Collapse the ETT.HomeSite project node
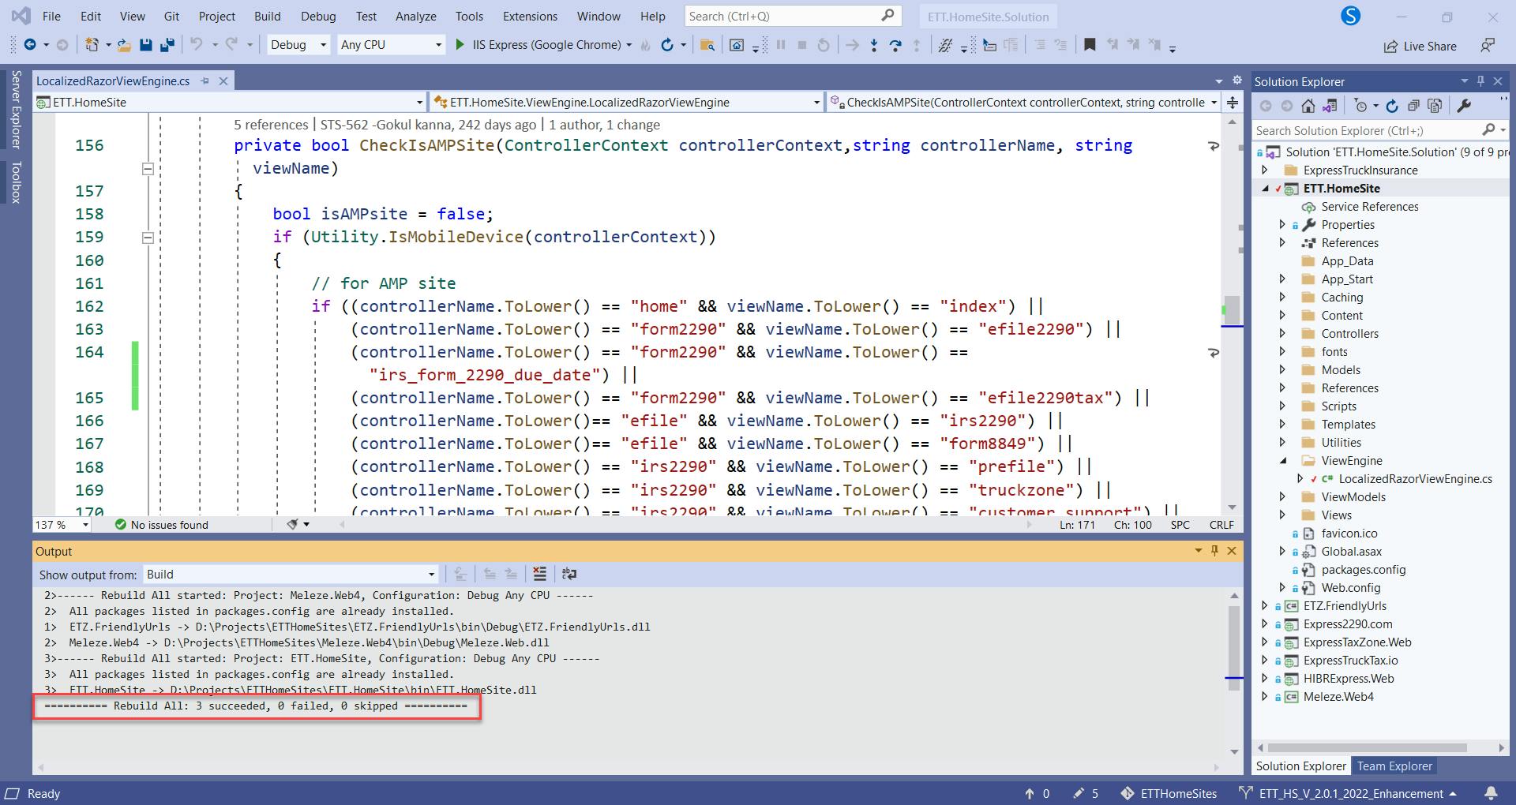 pos(1266,189)
